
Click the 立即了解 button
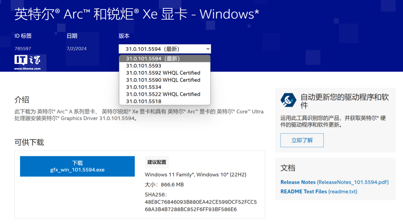tap(302, 140)
